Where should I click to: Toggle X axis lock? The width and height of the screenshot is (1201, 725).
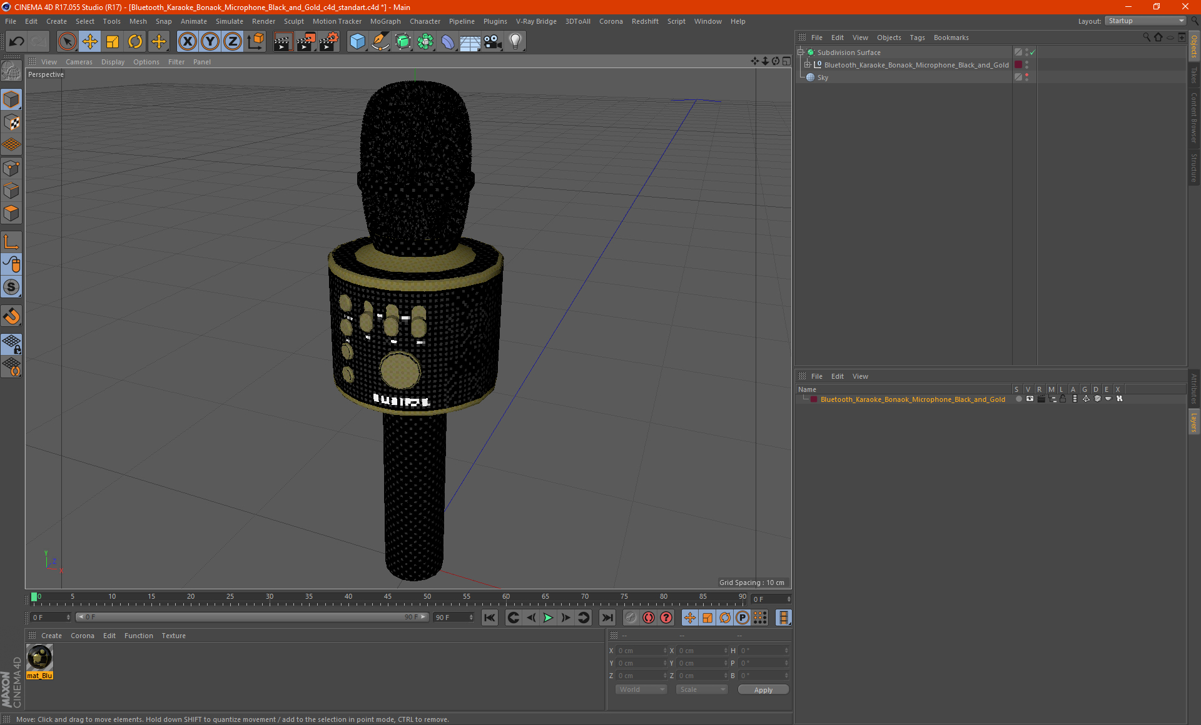coord(187,41)
